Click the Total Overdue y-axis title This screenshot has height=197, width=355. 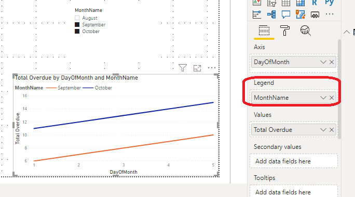(x=18, y=128)
